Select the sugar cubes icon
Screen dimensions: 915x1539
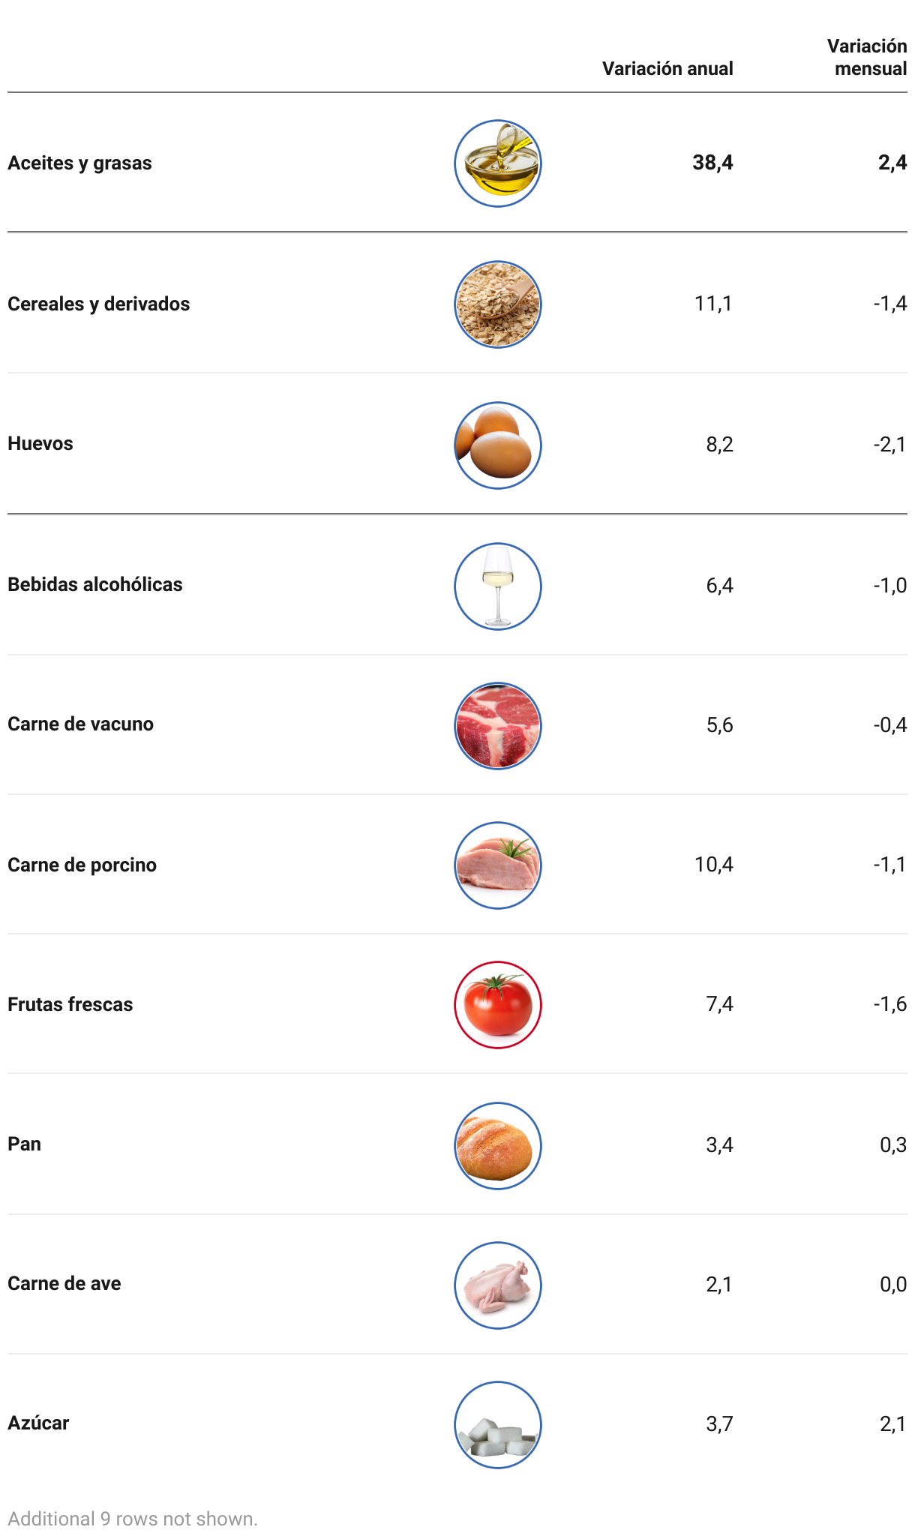tap(498, 1425)
